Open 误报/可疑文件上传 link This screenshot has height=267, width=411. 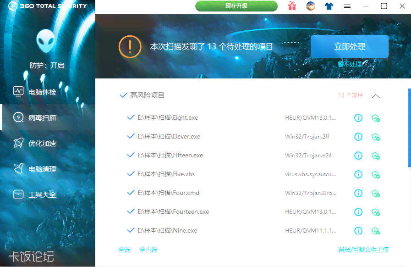(363, 250)
